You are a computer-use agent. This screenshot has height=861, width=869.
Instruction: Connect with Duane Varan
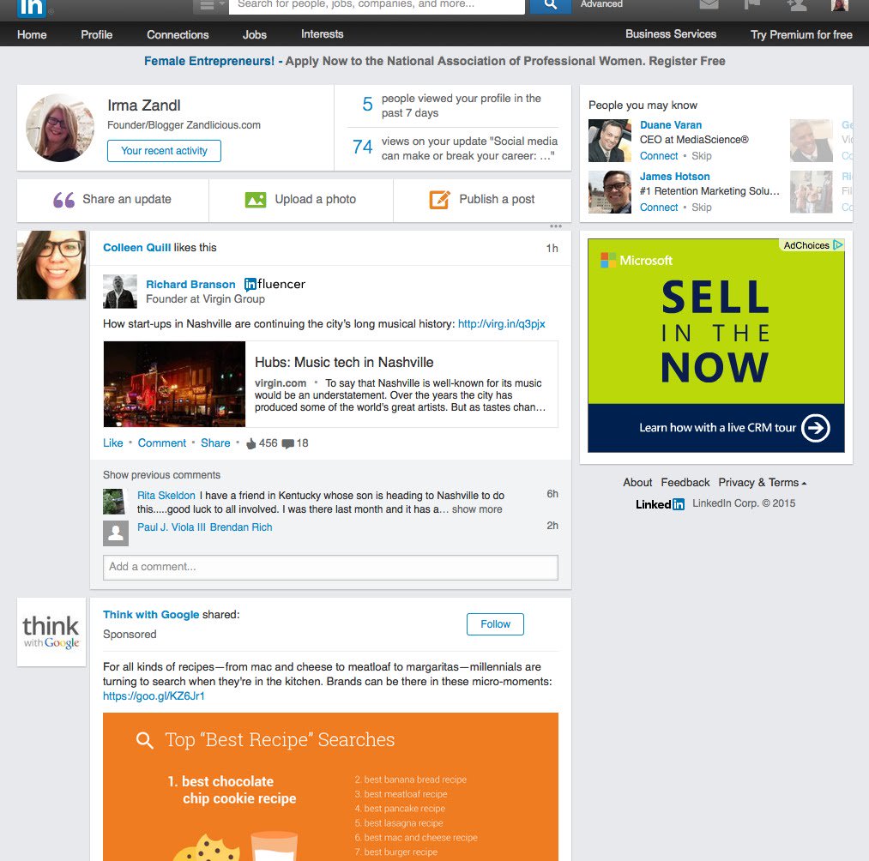(x=659, y=156)
